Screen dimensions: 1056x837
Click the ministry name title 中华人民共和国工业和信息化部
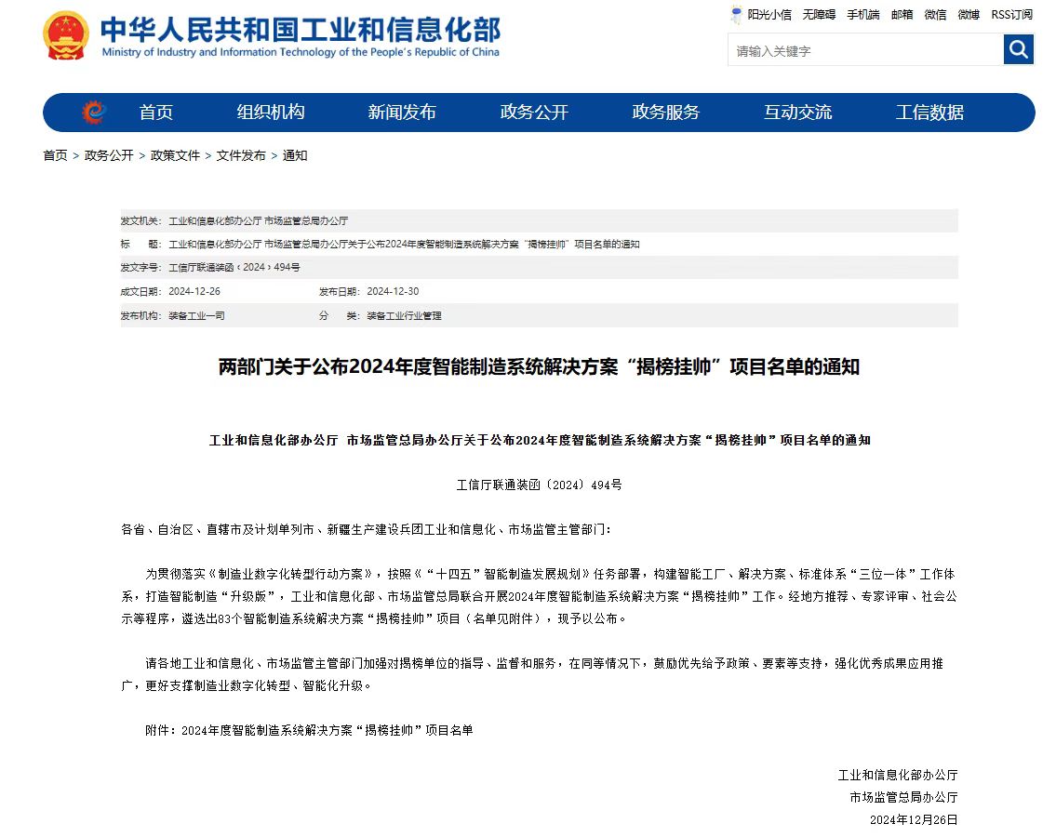click(x=301, y=30)
